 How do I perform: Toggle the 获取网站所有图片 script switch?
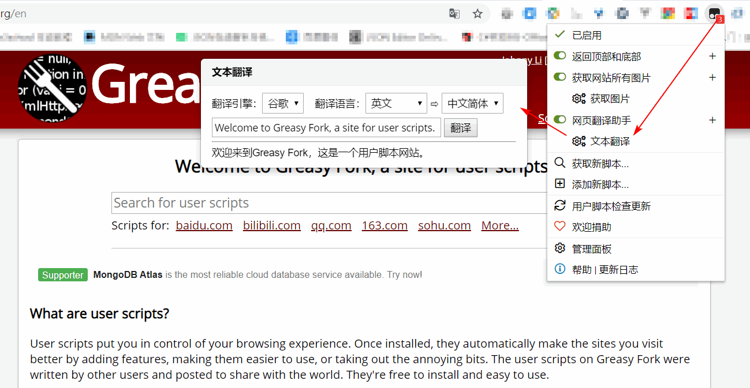pyautogui.click(x=559, y=77)
